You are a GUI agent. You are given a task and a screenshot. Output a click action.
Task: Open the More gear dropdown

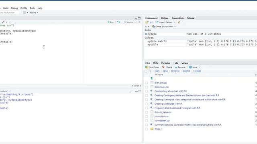(x=194, y=67)
